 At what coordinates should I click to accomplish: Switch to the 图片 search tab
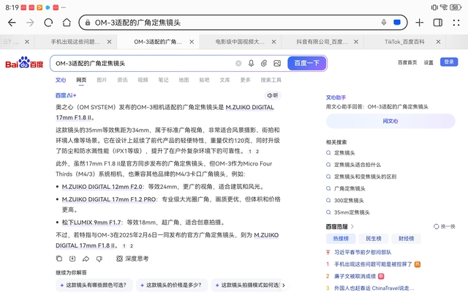102,80
